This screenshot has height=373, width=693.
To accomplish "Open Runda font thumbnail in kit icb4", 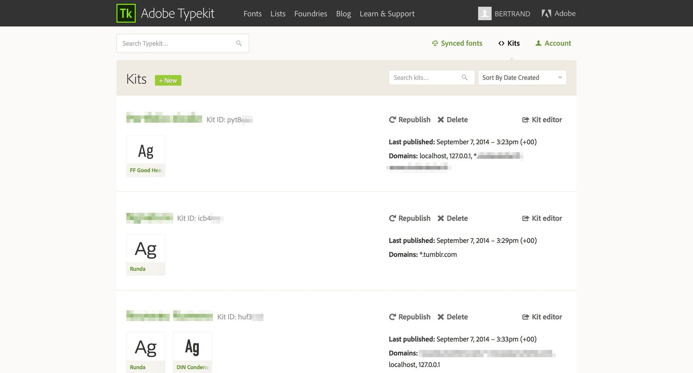I will pyautogui.click(x=146, y=254).
